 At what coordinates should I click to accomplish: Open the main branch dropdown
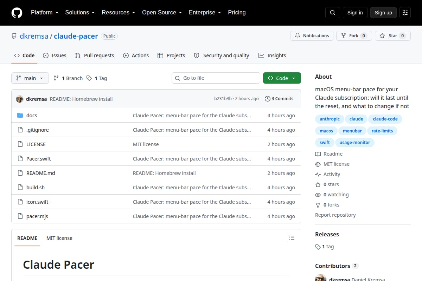pos(30,78)
